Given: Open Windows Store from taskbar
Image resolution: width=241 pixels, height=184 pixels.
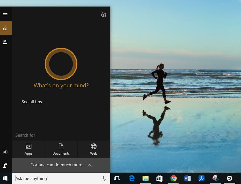Looking at the screenshot, I should point(159,178).
